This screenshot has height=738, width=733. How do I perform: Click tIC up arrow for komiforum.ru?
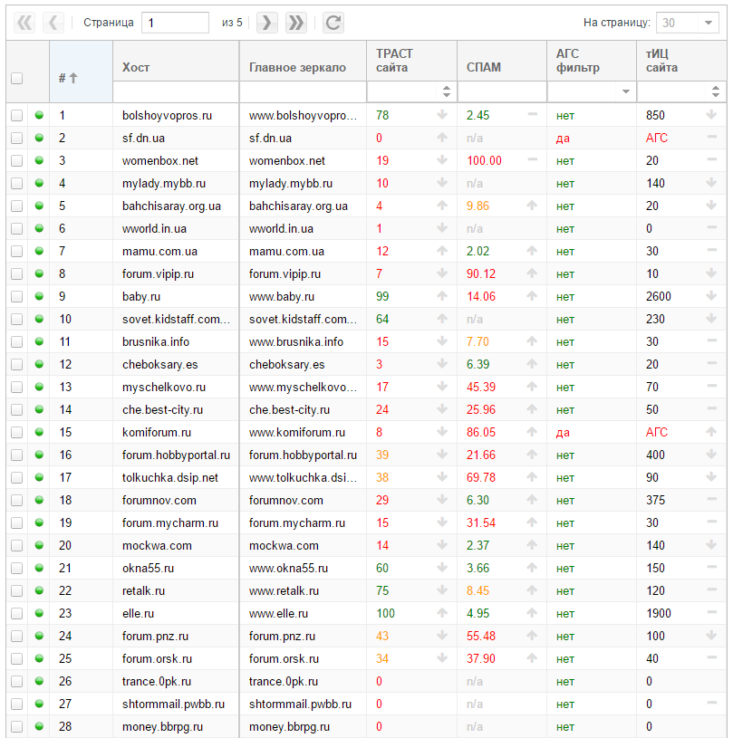(x=711, y=431)
